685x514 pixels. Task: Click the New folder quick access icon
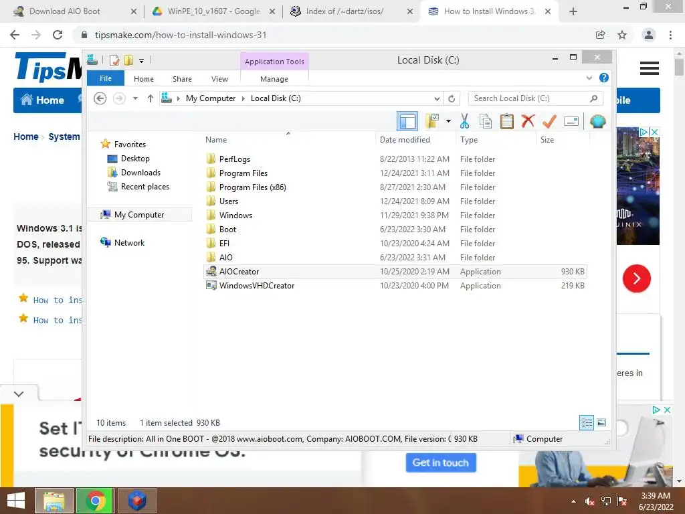(x=128, y=60)
